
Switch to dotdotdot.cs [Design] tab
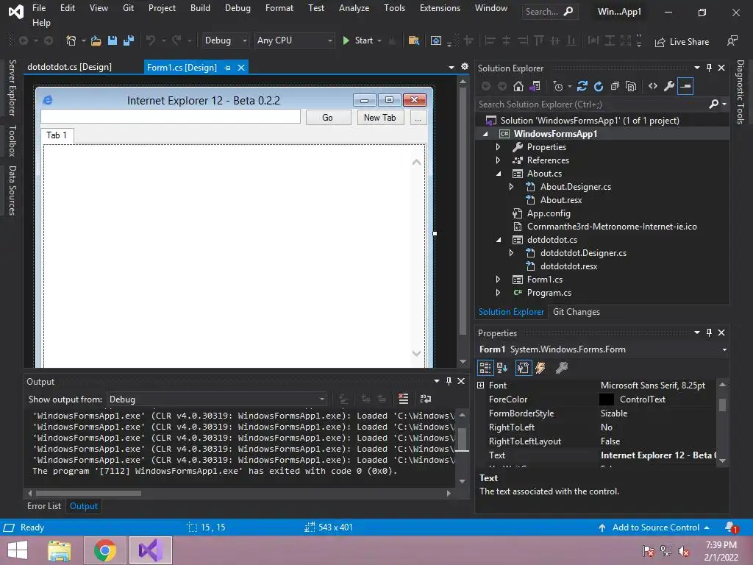[70, 67]
